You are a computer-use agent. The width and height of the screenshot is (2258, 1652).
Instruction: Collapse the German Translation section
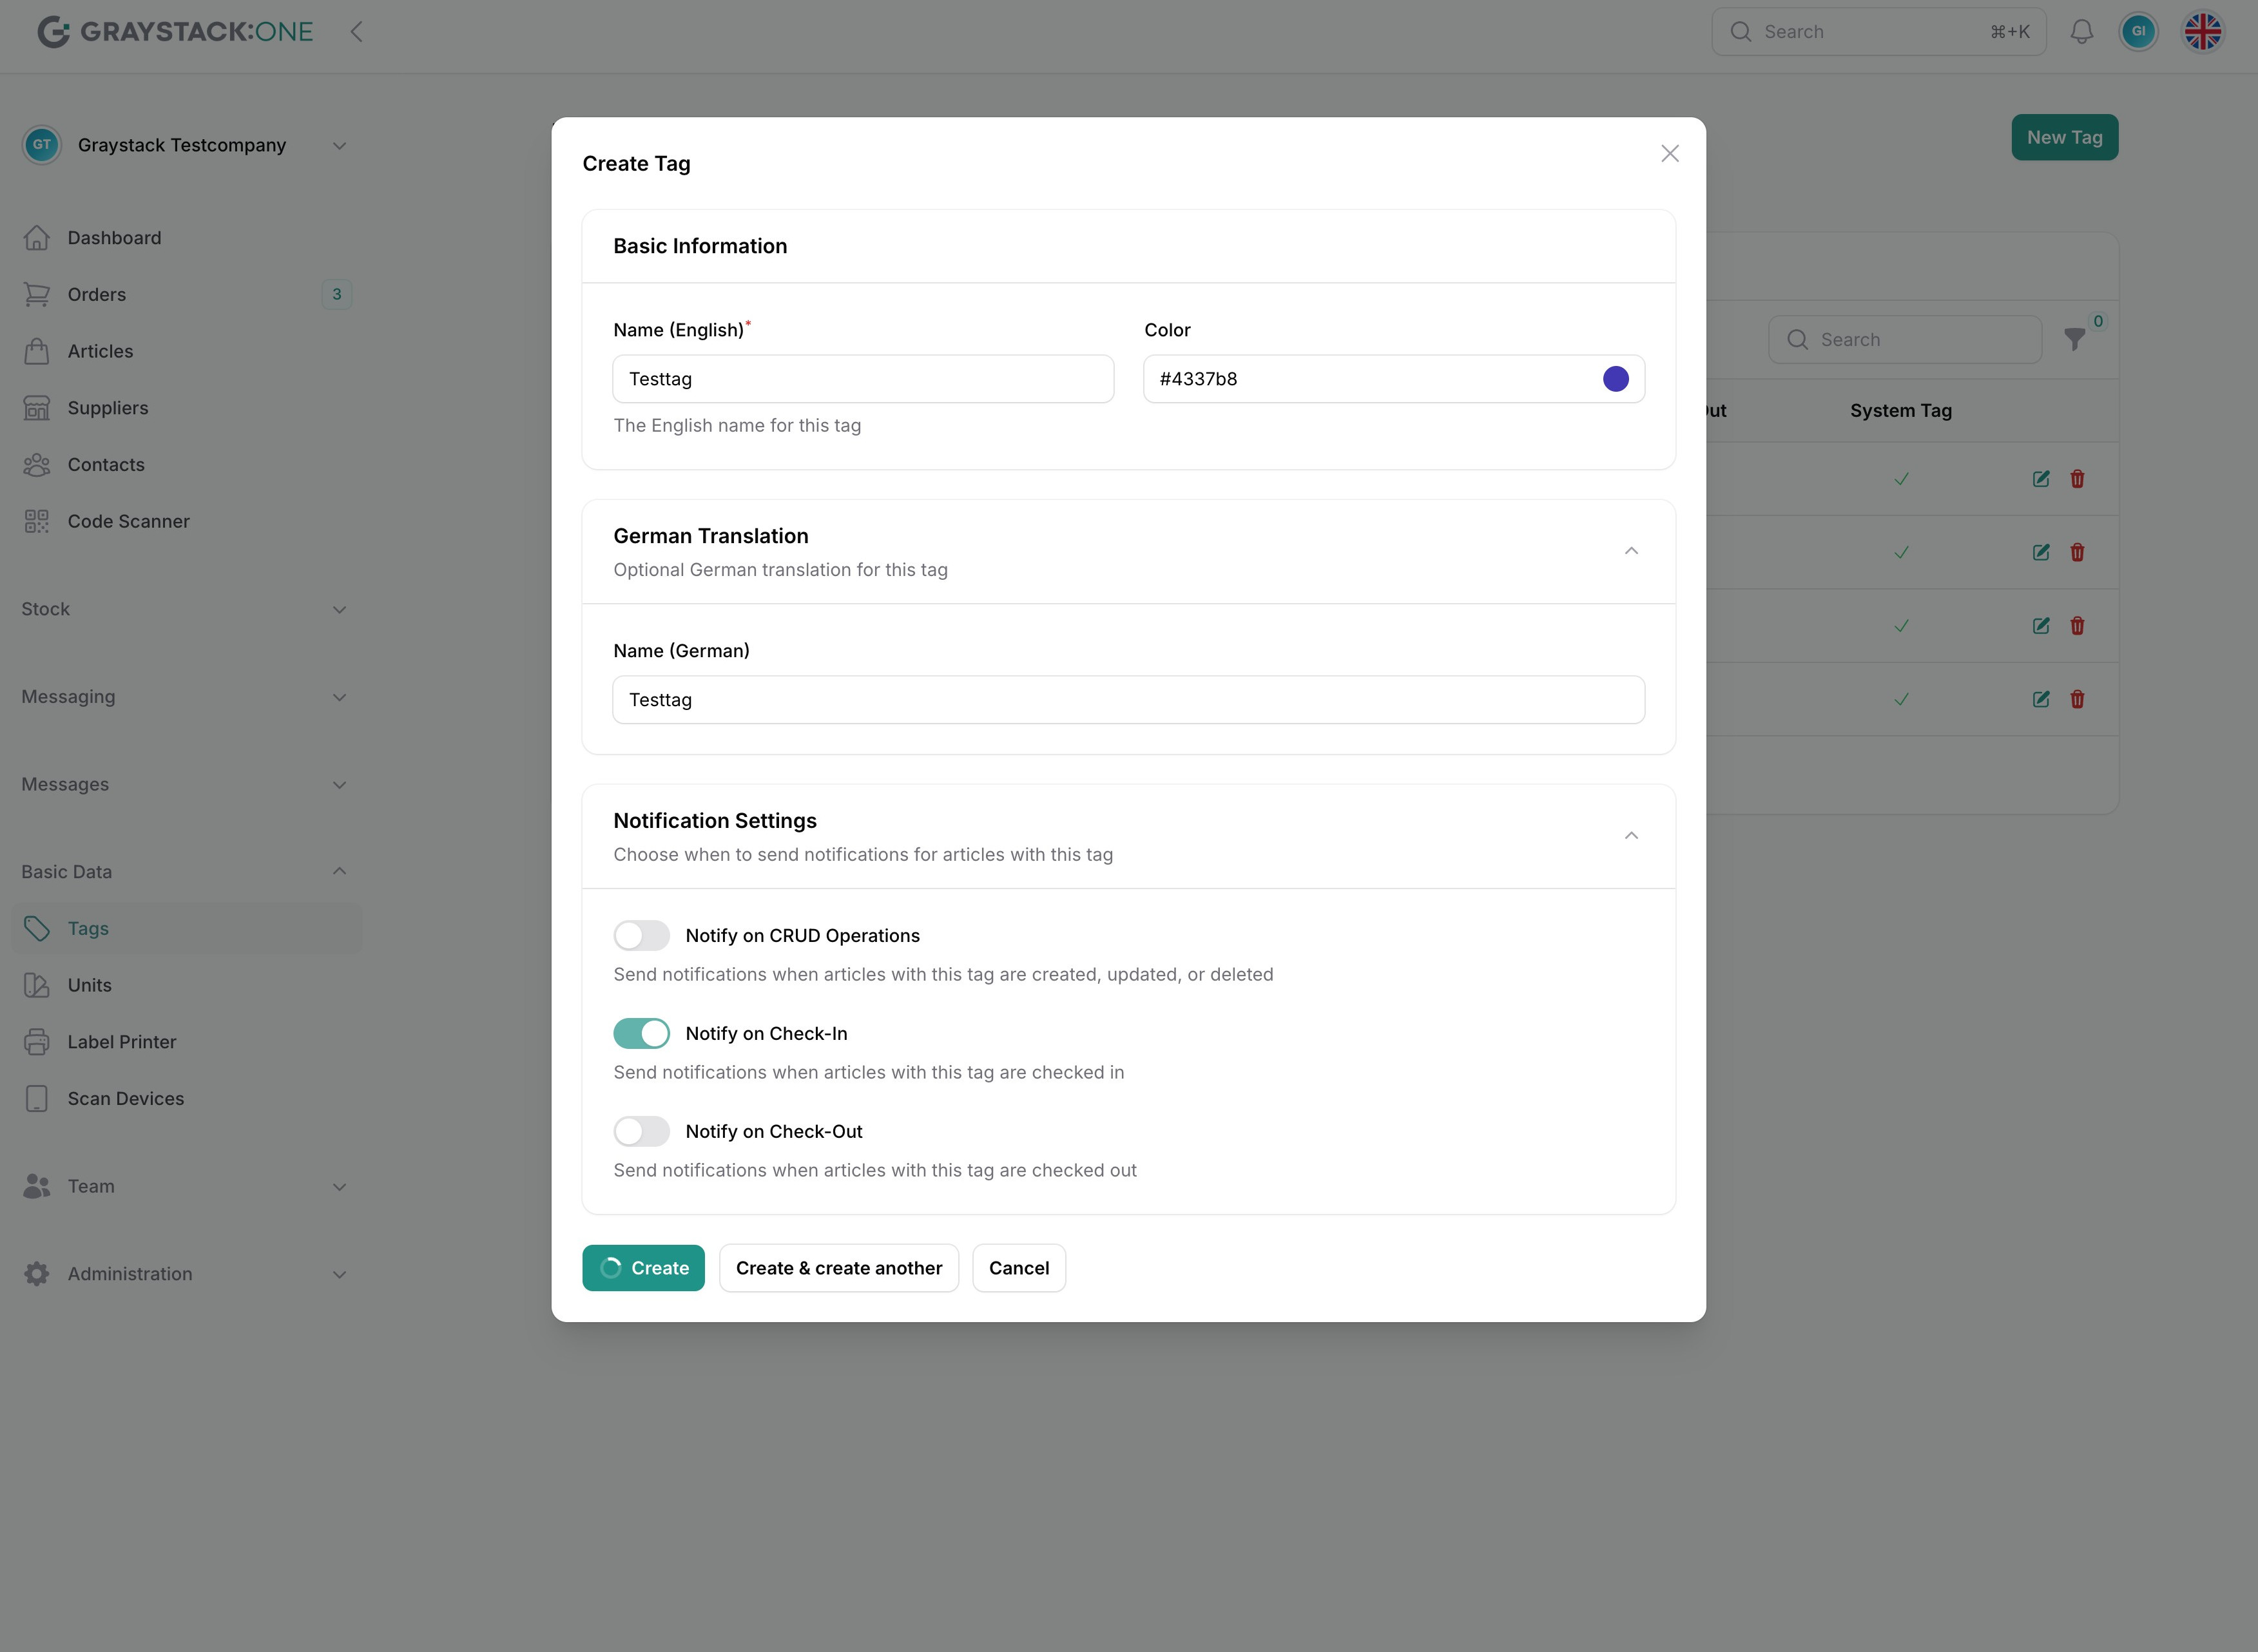point(1630,551)
